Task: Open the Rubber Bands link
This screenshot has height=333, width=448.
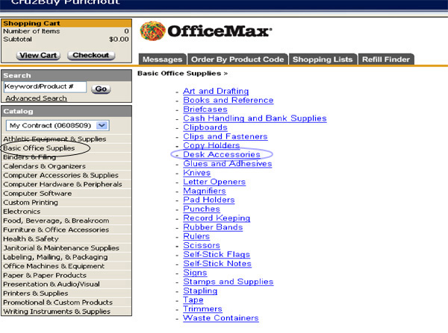Action: (x=213, y=227)
